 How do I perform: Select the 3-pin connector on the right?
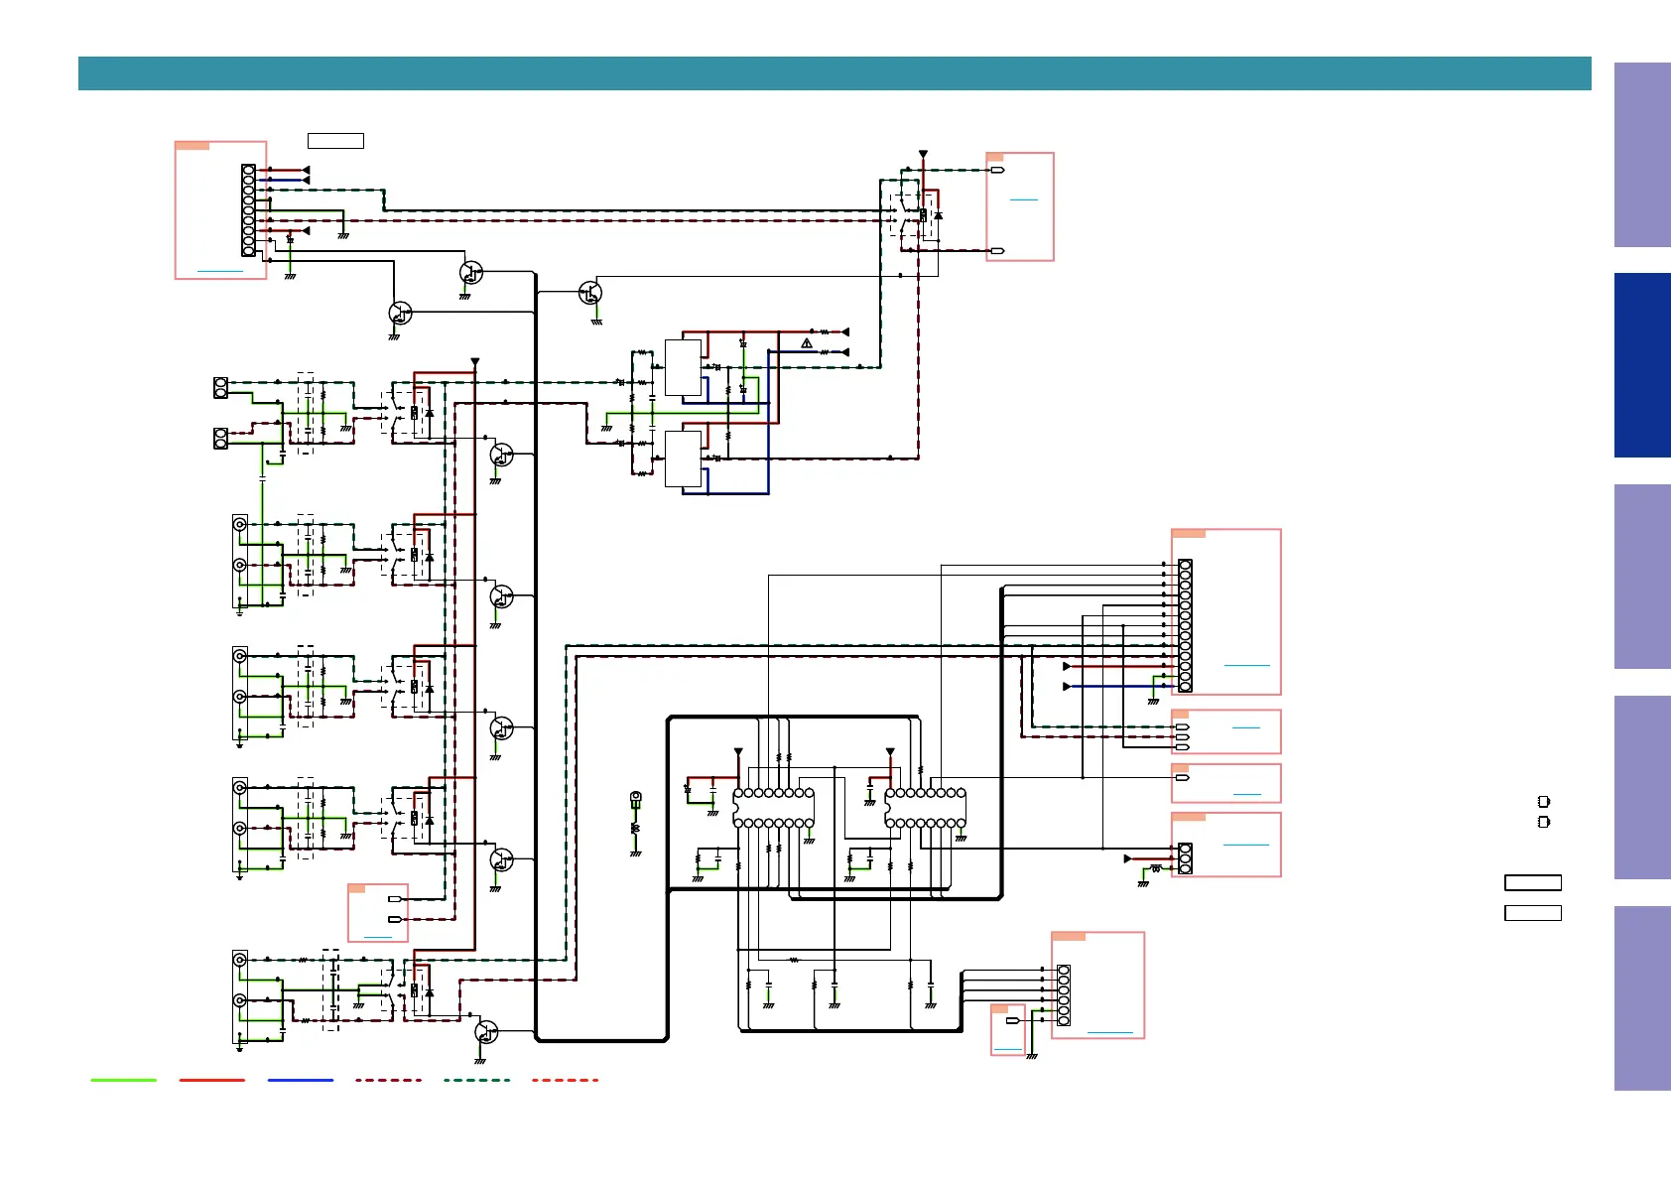[x=1185, y=858]
